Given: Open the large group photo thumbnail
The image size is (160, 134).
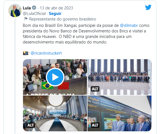Looking at the screenshot, I should coord(119,77).
